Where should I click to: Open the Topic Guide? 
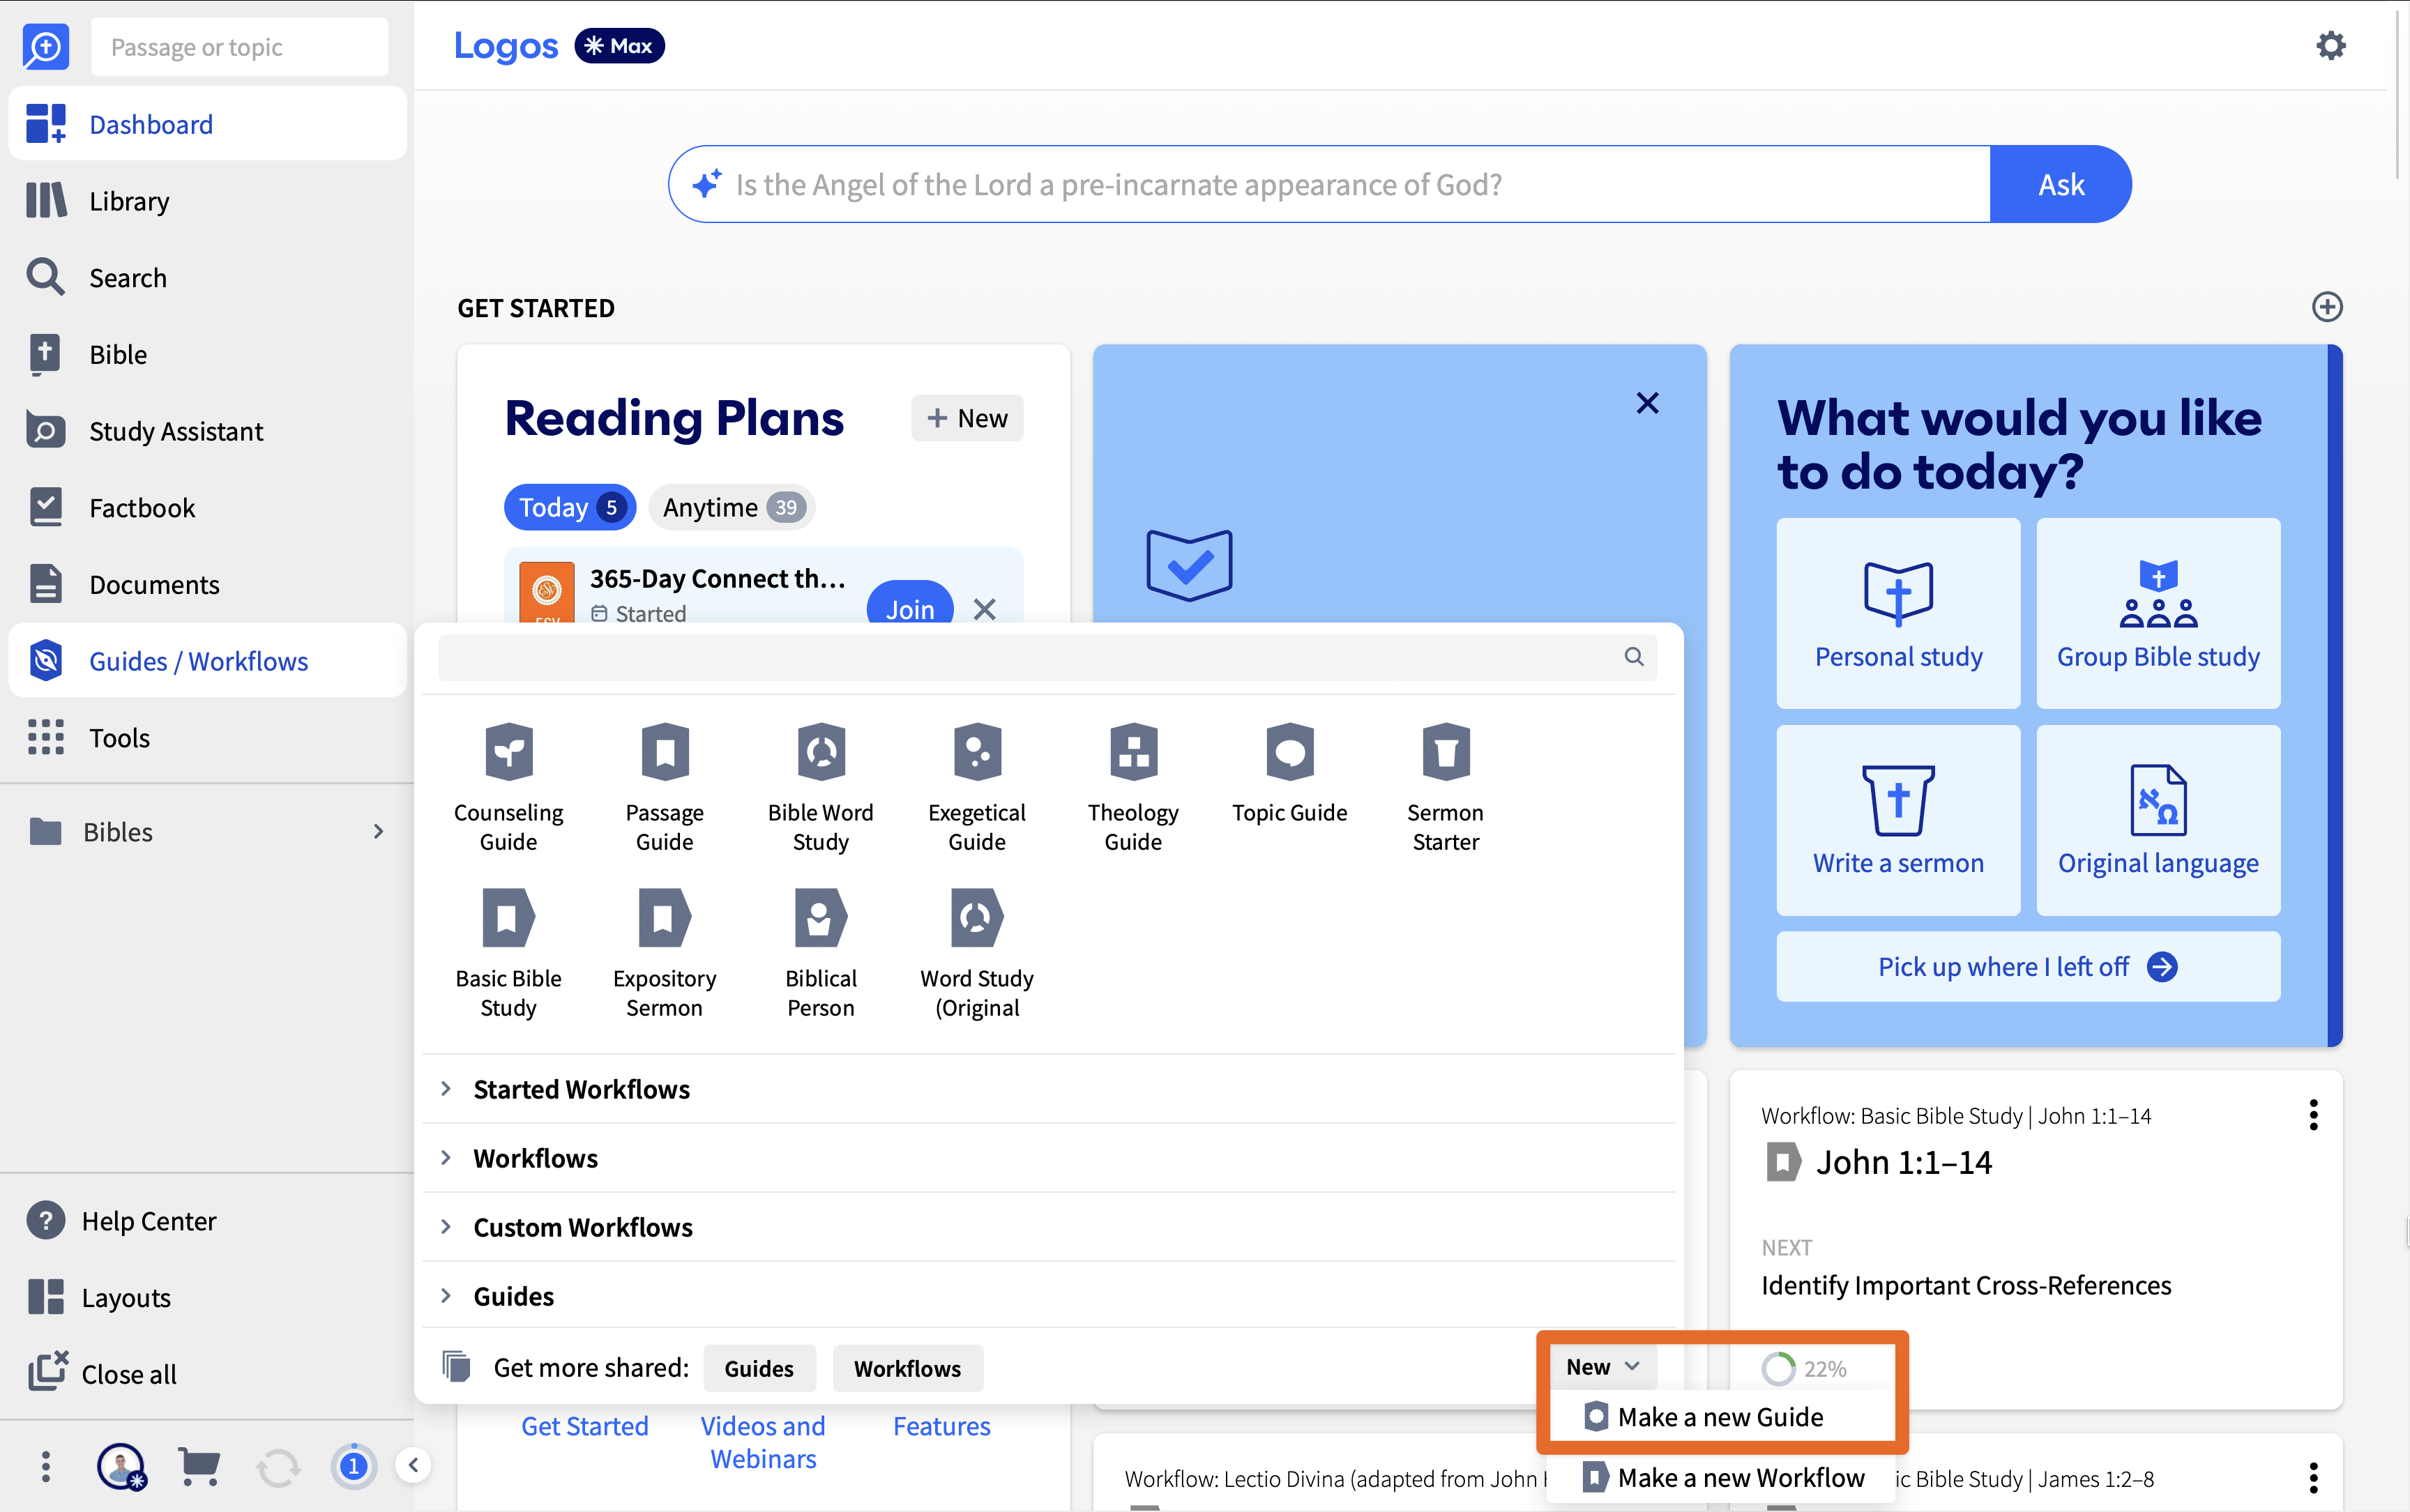[1289, 772]
